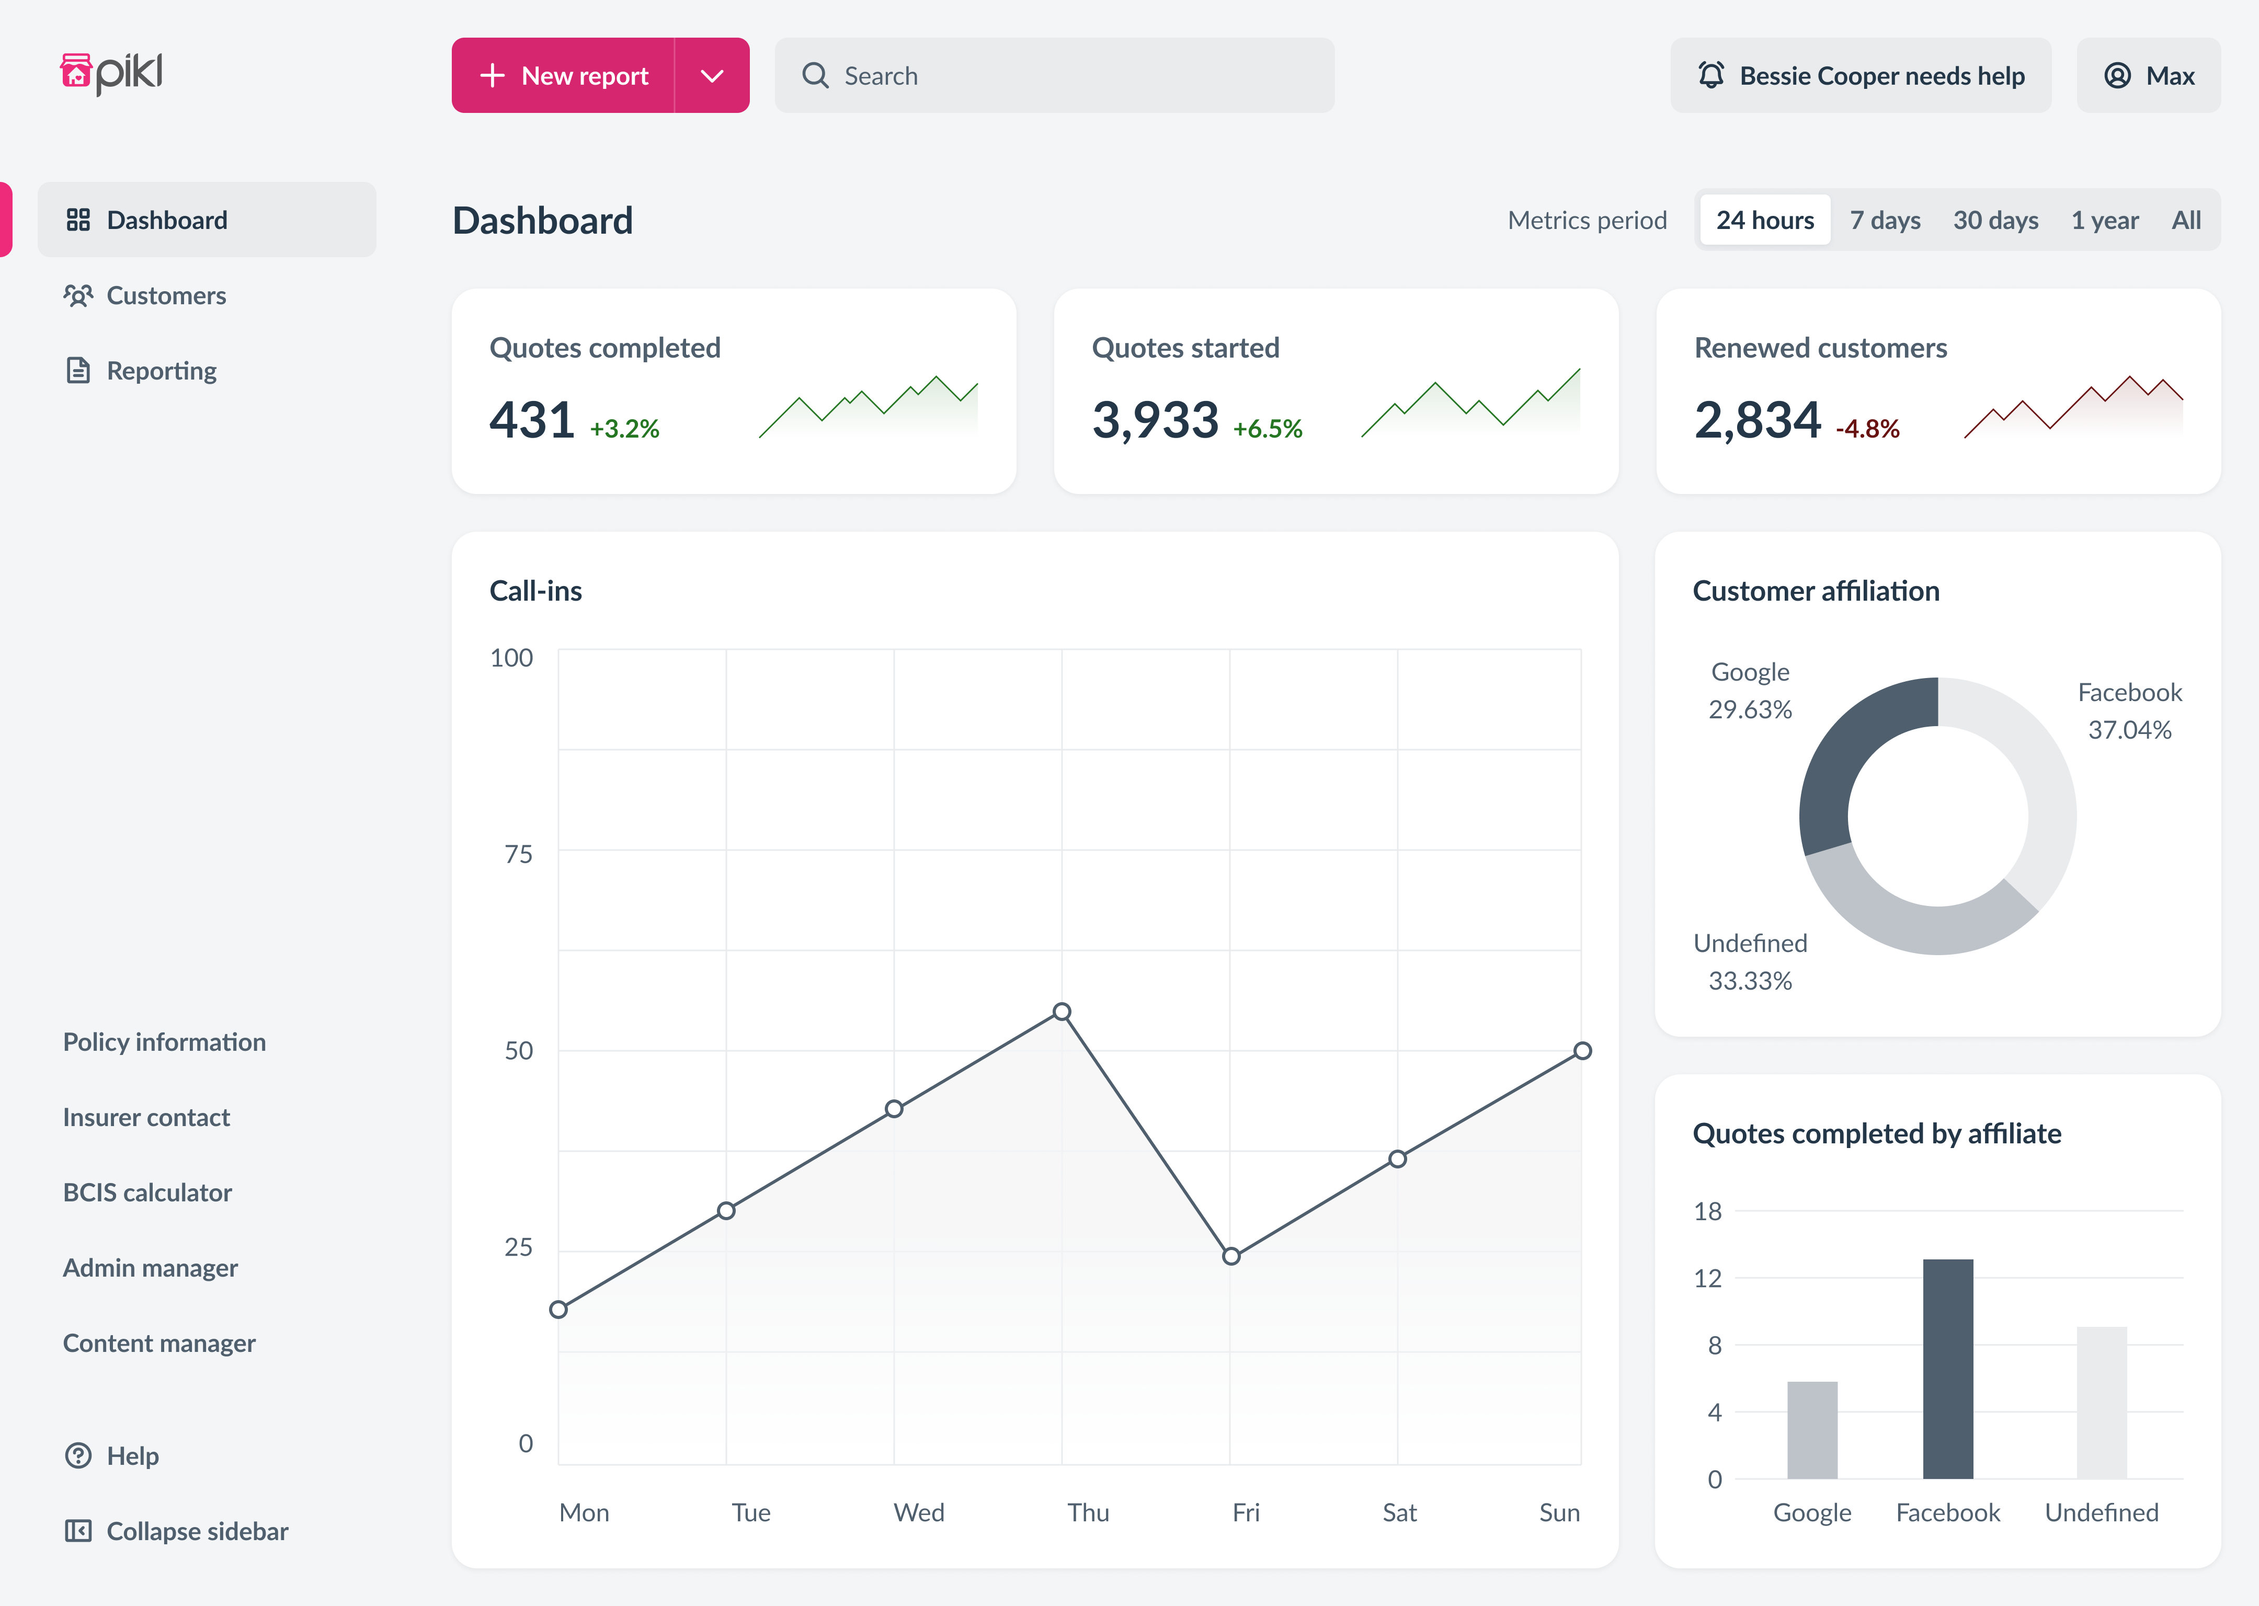This screenshot has width=2259, height=1606.
Task: Select the 7 days metrics period
Action: (x=1885, y=221)
